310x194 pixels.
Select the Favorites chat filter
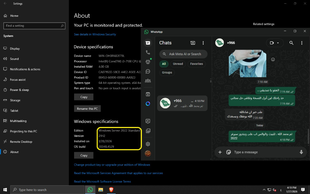coord(197,64)
